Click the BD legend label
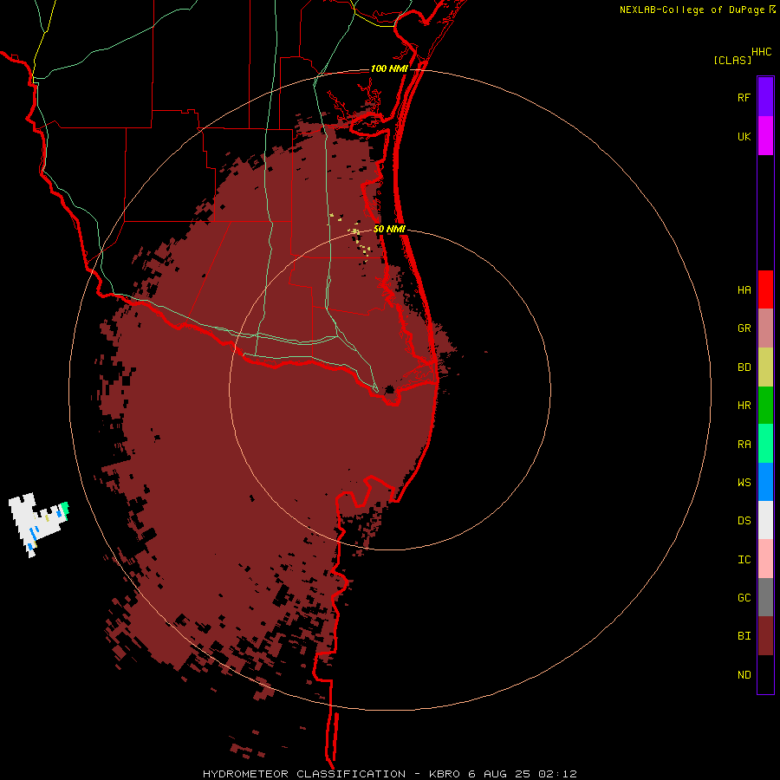 click(744, 367)
